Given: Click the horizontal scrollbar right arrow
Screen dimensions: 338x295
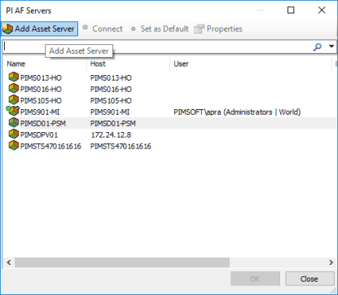Looking at the screenshot, I should pos(331,262).
